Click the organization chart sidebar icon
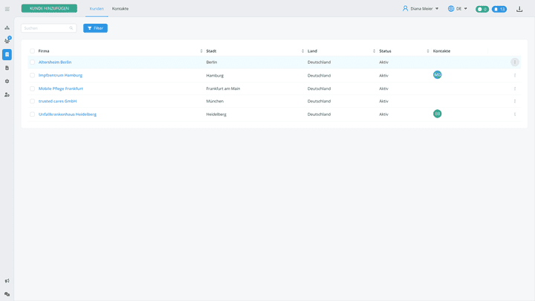This screenshot has height=301, width=535. pos(7,27)
